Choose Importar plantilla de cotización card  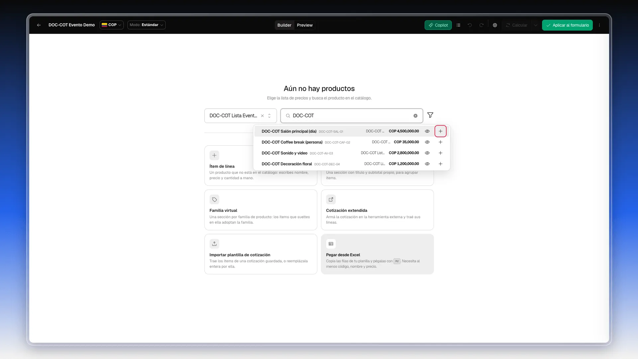click(261, 254)
